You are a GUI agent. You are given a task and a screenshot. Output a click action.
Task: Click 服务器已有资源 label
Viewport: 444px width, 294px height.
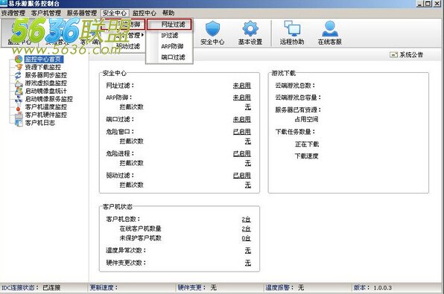(x=298, y=110)
